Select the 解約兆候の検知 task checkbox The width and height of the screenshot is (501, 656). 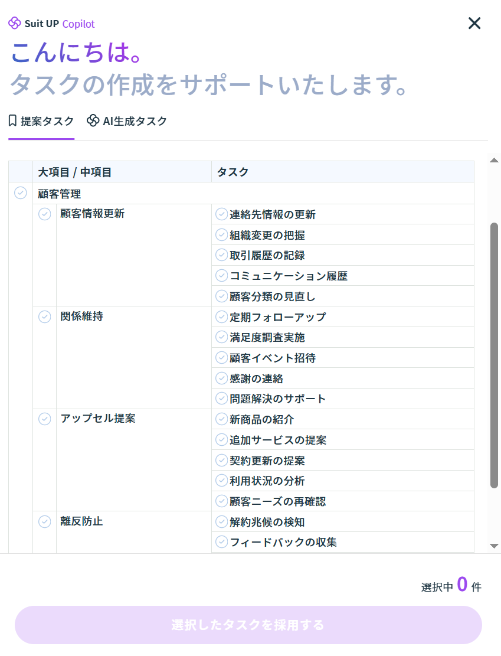(221, 522)
